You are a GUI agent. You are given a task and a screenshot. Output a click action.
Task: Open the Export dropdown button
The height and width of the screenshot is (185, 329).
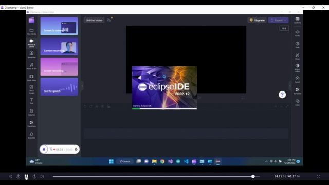coord(278,20)
